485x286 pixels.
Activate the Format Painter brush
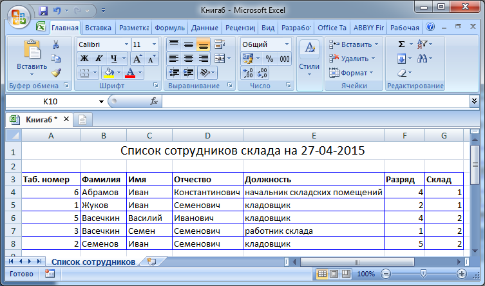click(56, 73)
